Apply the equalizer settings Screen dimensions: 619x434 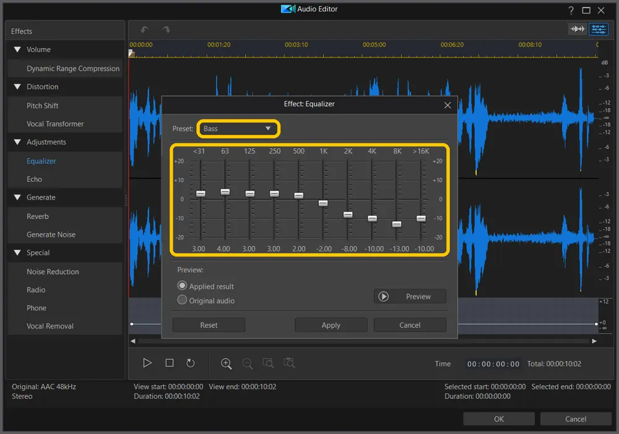pyautogui.click(x=331, y=325)
